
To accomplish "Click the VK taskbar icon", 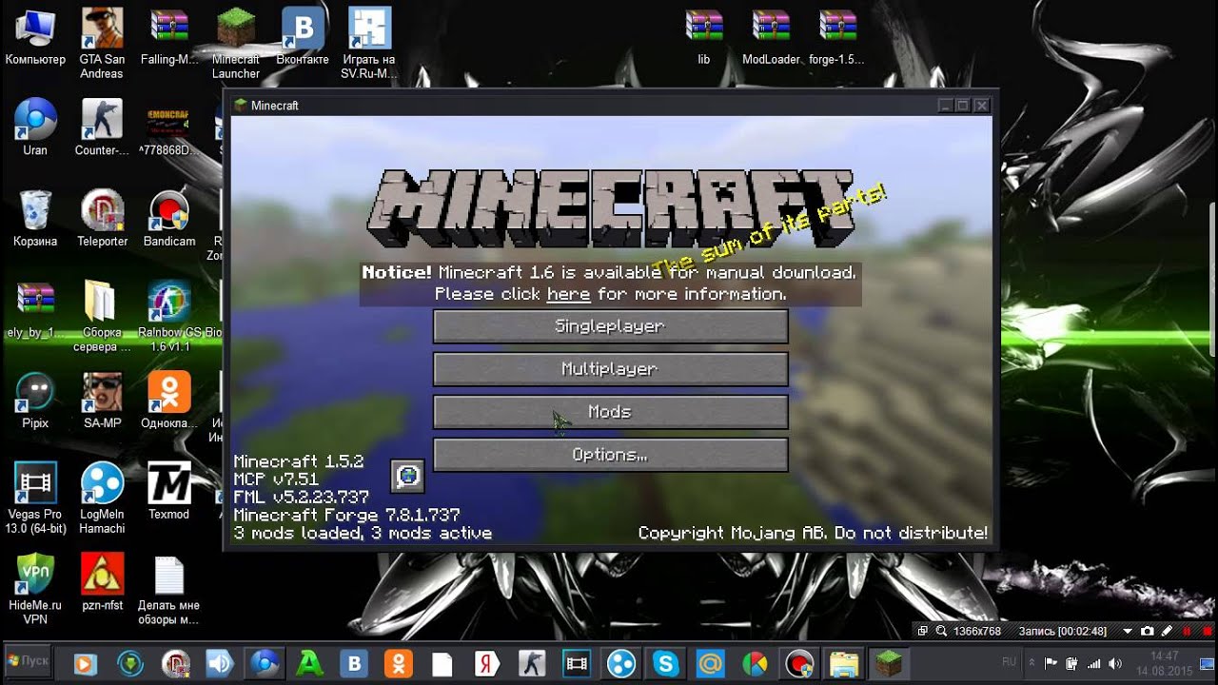I will (x=354, y=662).
